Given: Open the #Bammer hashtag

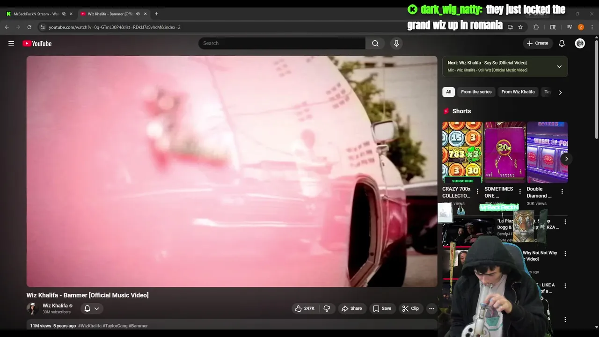Looking at the screenshot, I should tap(138, 326).
